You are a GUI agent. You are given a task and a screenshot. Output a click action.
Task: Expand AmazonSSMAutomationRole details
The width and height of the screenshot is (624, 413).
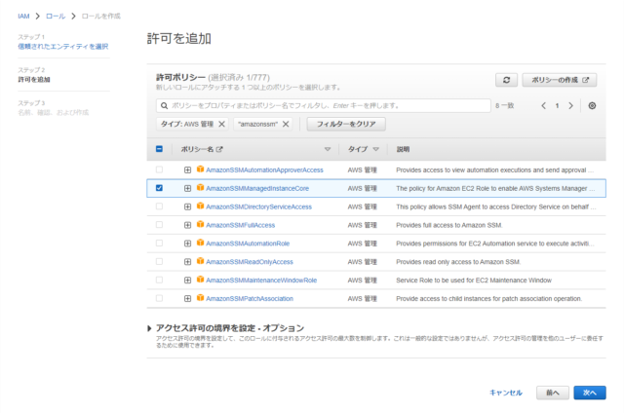[187, 244]
